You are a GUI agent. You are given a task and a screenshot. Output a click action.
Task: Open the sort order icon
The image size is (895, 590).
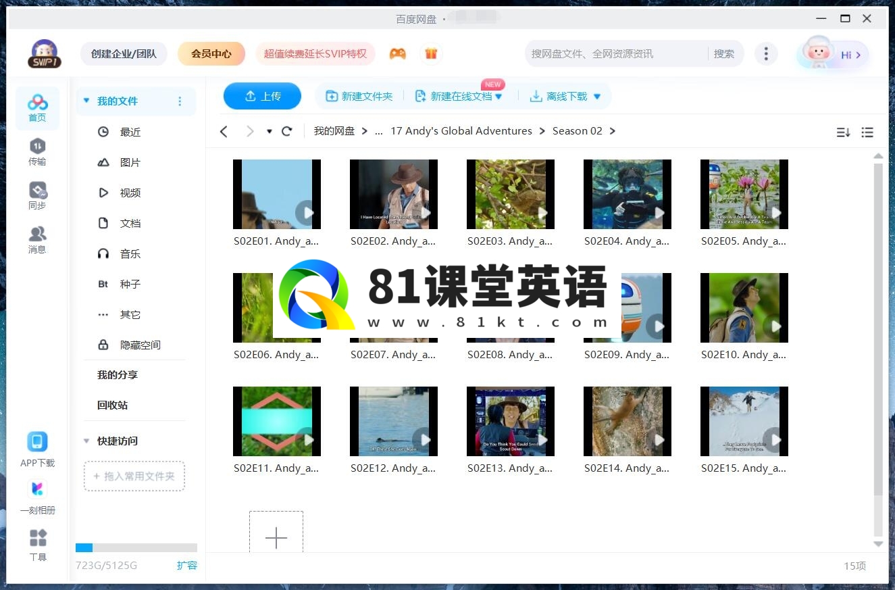click(843, 132)
